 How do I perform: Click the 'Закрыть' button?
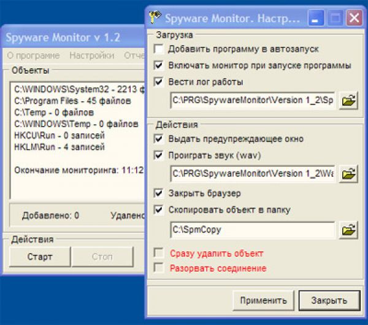329,300
